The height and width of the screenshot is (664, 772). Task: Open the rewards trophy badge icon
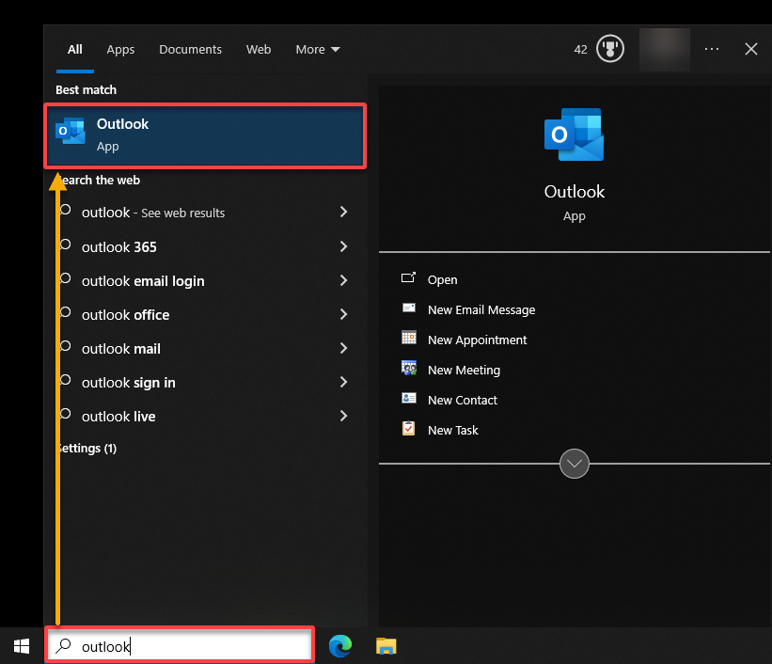(x=610, y=49)
